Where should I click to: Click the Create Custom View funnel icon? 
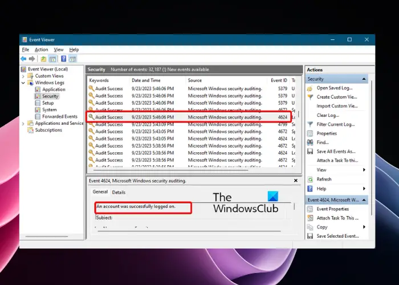(310, 97)
